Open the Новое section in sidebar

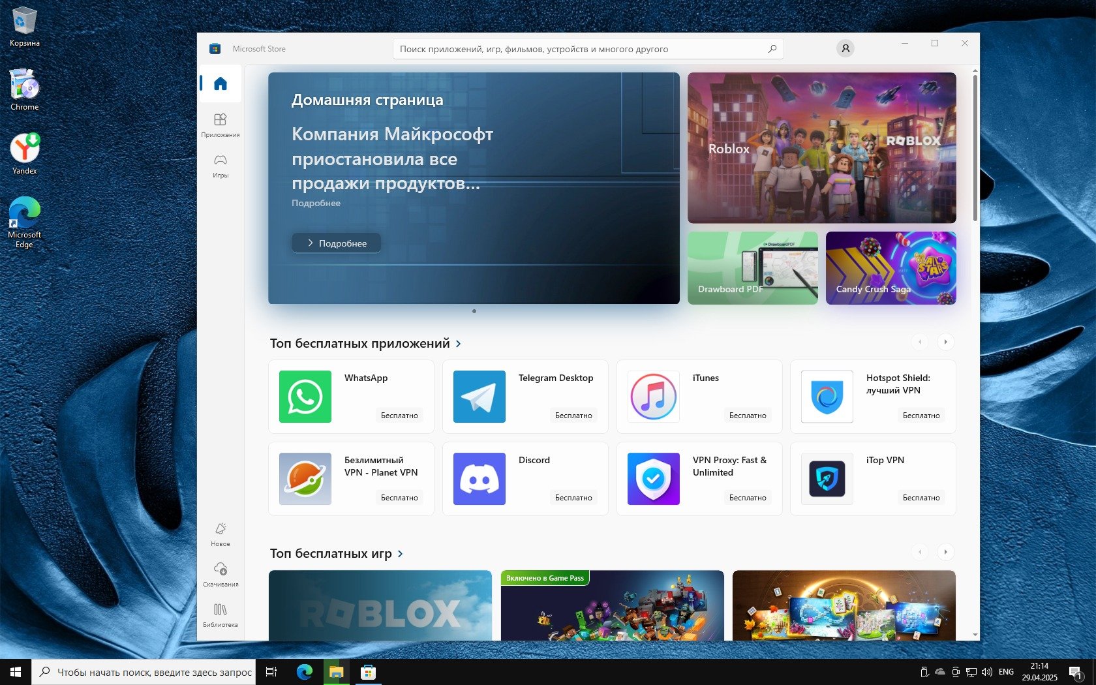click(221, 534)
